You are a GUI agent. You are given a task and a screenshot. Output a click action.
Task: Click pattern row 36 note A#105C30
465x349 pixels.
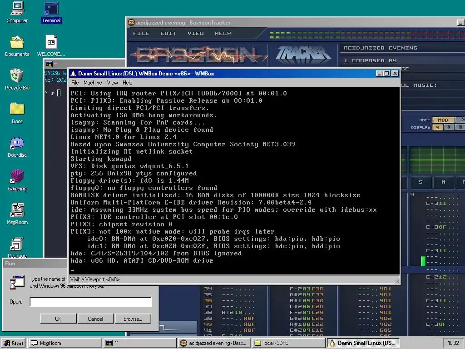click(x=307, y=300)
